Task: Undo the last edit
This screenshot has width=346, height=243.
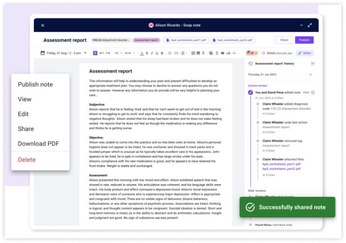Action: click(102, 53)
